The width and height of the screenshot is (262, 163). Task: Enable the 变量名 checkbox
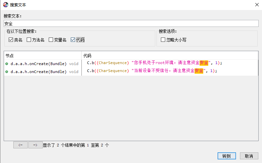click(x=51, y=40)
